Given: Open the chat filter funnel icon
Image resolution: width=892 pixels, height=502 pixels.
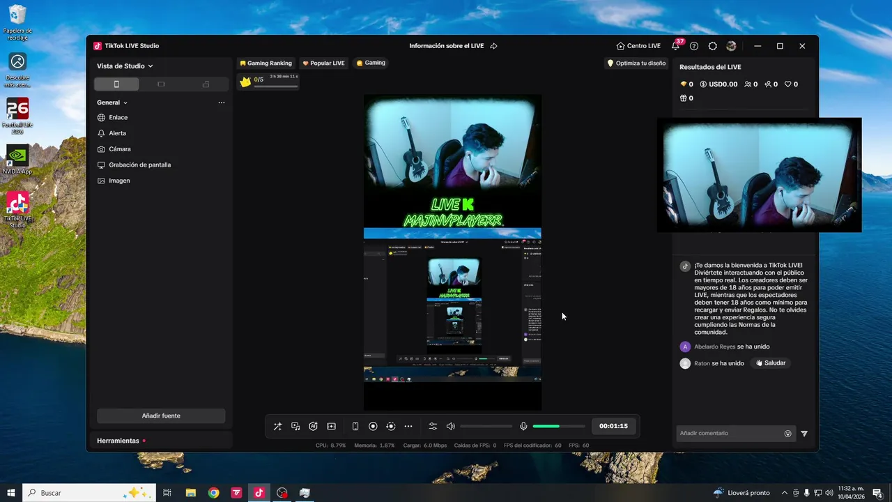Looking at the screenshot, I should pyautogui.click(x=804, y=434).
